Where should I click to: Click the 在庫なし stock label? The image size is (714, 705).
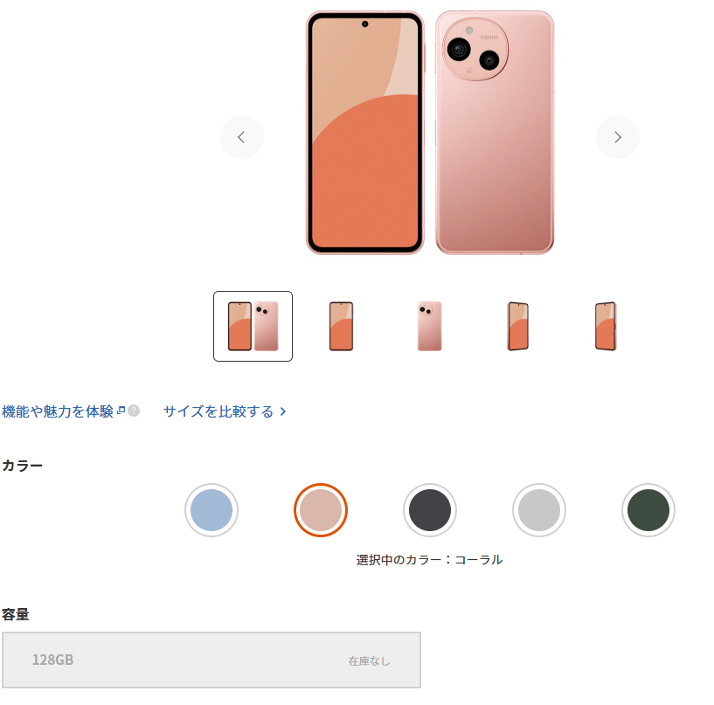tap(369, 660)
